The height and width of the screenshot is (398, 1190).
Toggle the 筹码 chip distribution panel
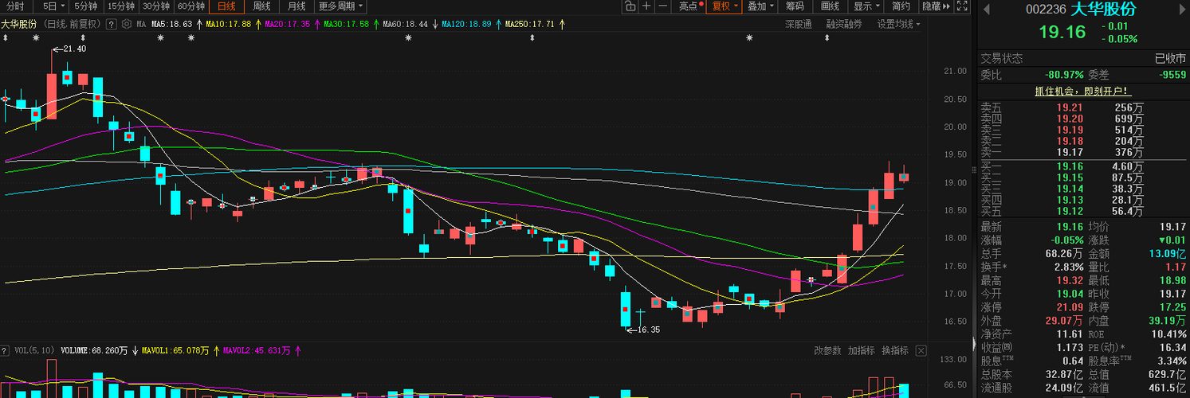pos(795,6)
